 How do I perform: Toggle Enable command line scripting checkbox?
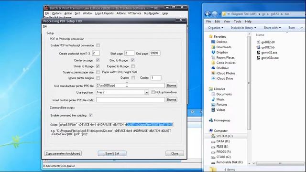tap(90, 116)
